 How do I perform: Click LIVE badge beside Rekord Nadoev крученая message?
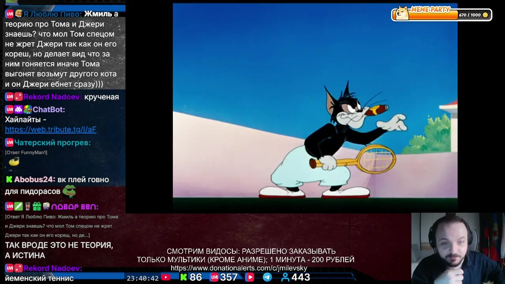[9, 97]
